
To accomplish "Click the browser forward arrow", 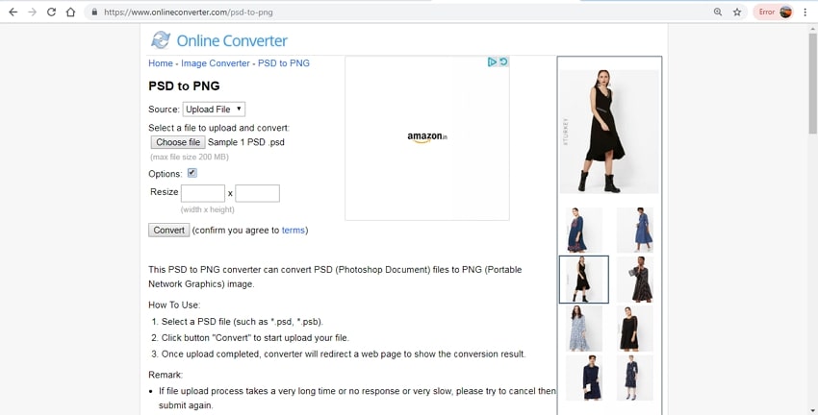I will point(33,12).
